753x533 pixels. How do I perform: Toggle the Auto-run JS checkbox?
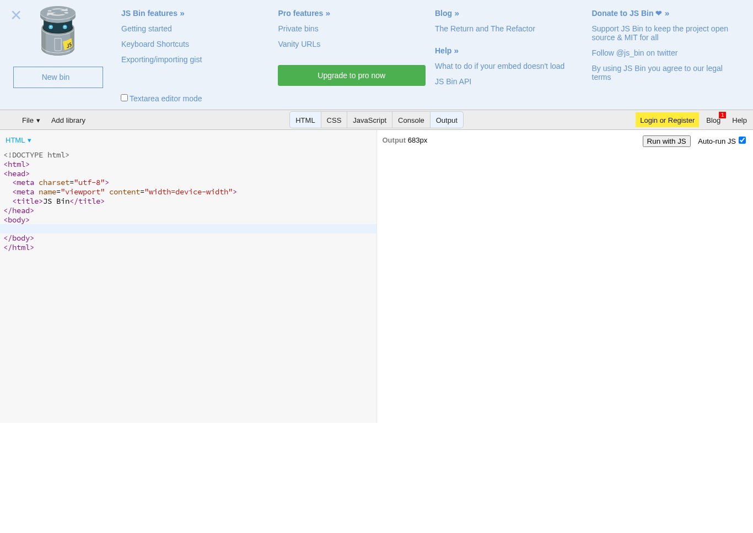point(742,140)
